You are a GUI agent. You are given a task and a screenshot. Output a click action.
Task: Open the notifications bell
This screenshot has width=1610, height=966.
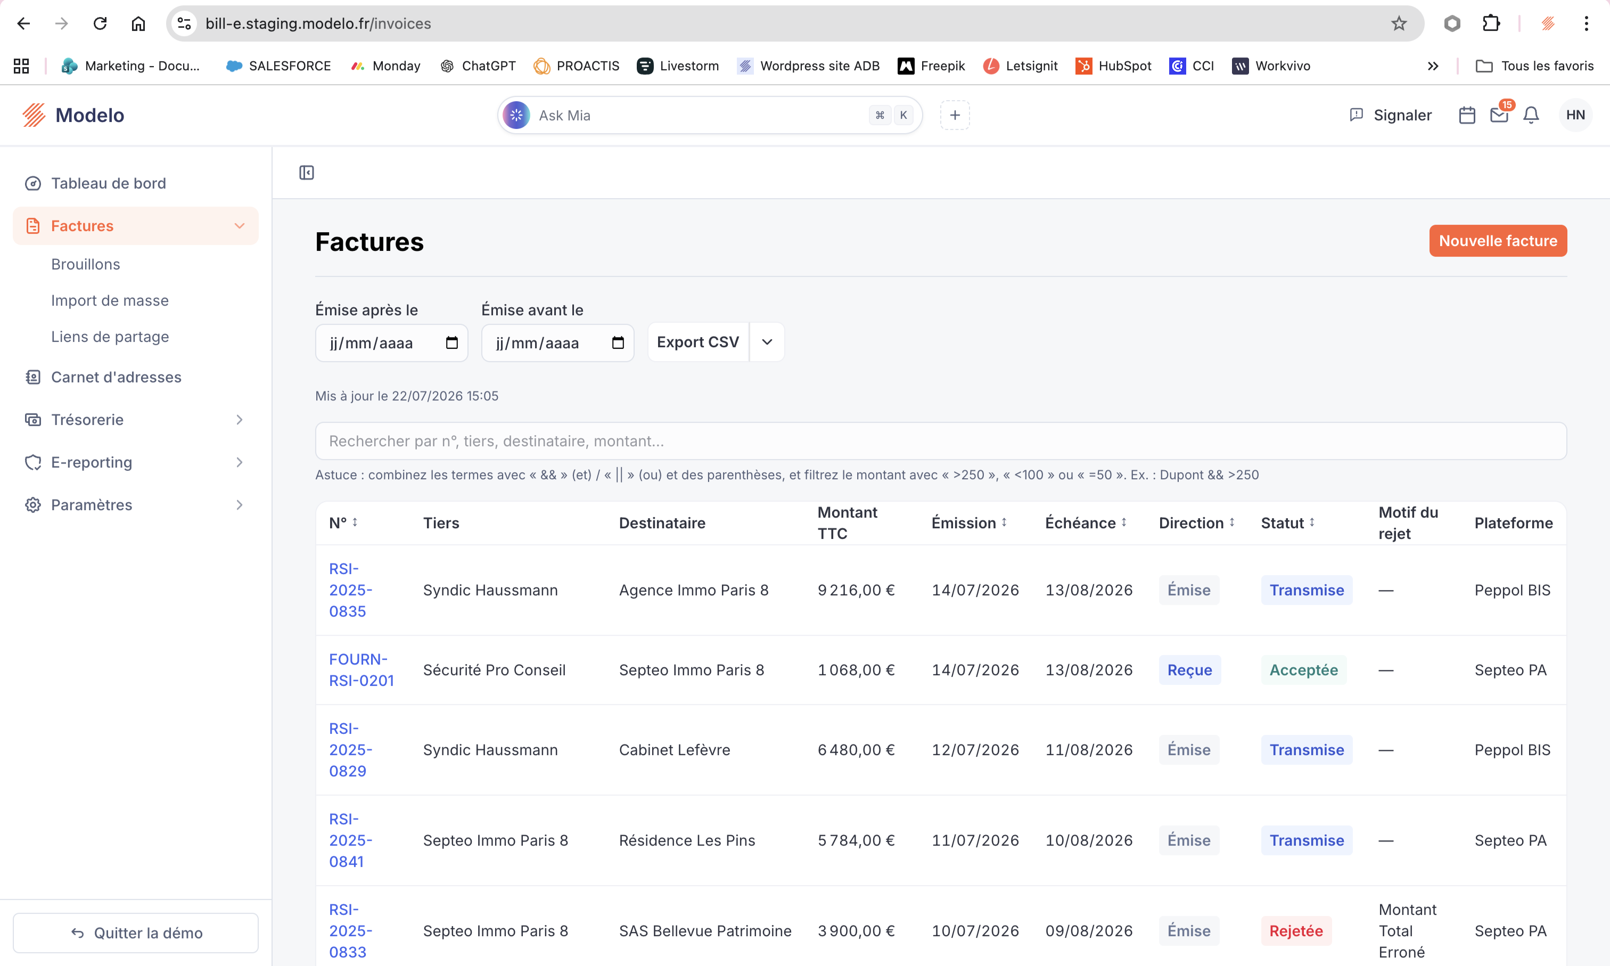(1531, 115)
